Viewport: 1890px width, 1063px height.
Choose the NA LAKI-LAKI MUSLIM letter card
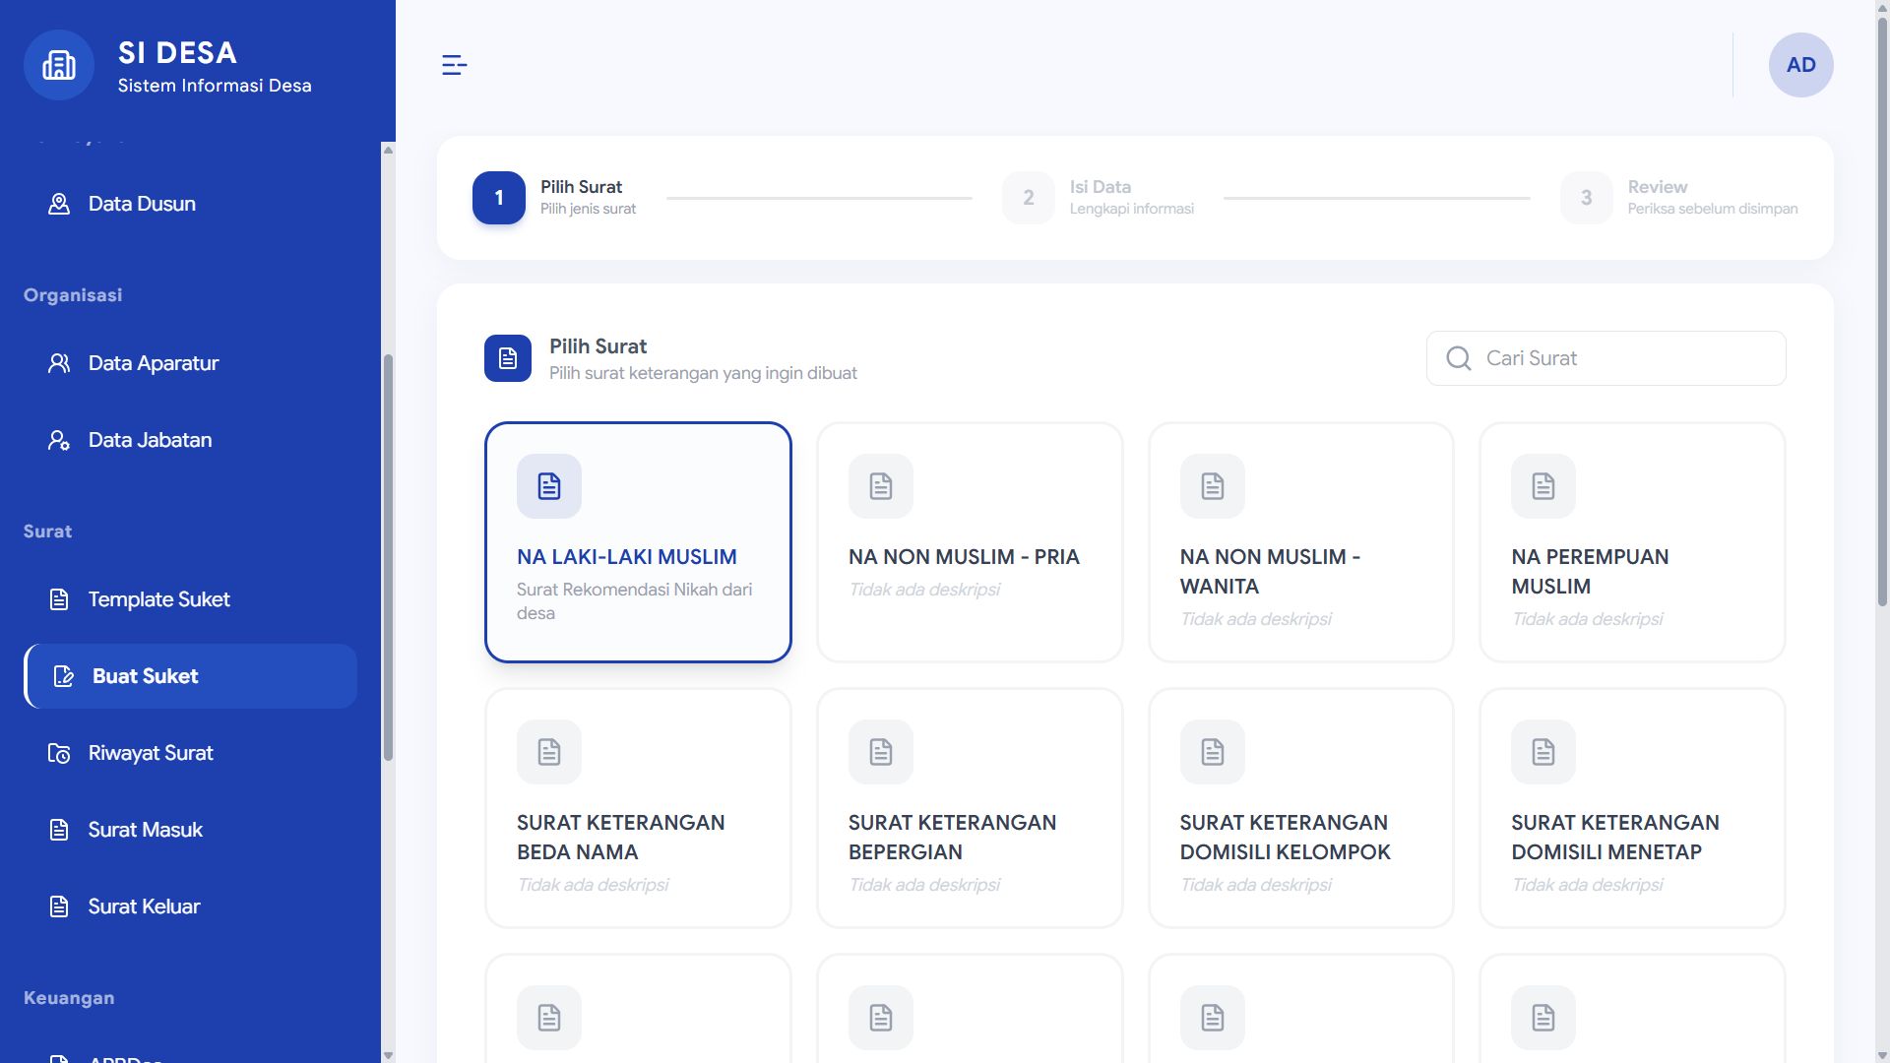tap(638, 542)
